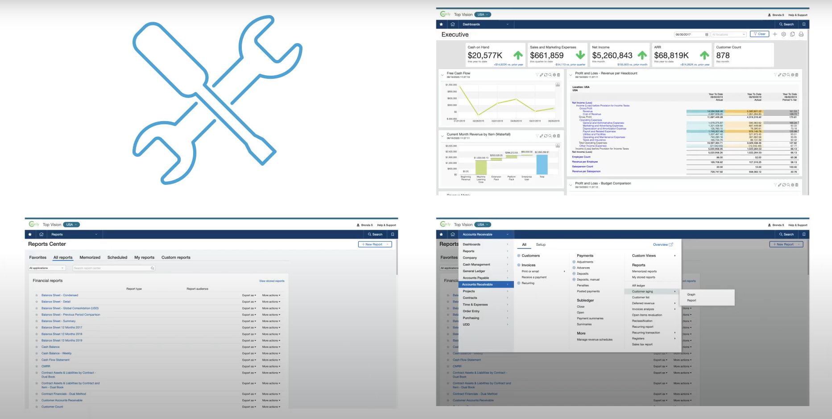Click the plus add-component icon on Executive dashboard
Image resolution: width=832 pixels, height=419 pixels.
[x=775, y=34]
